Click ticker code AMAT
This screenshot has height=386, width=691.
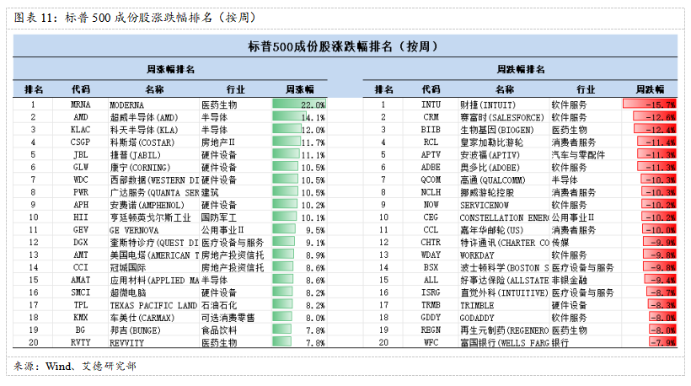(x=81, y=280)
